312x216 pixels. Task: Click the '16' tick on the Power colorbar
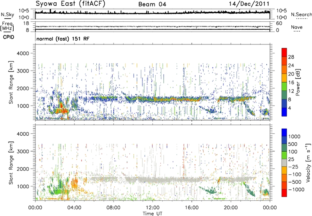click(x=291, y=83)
